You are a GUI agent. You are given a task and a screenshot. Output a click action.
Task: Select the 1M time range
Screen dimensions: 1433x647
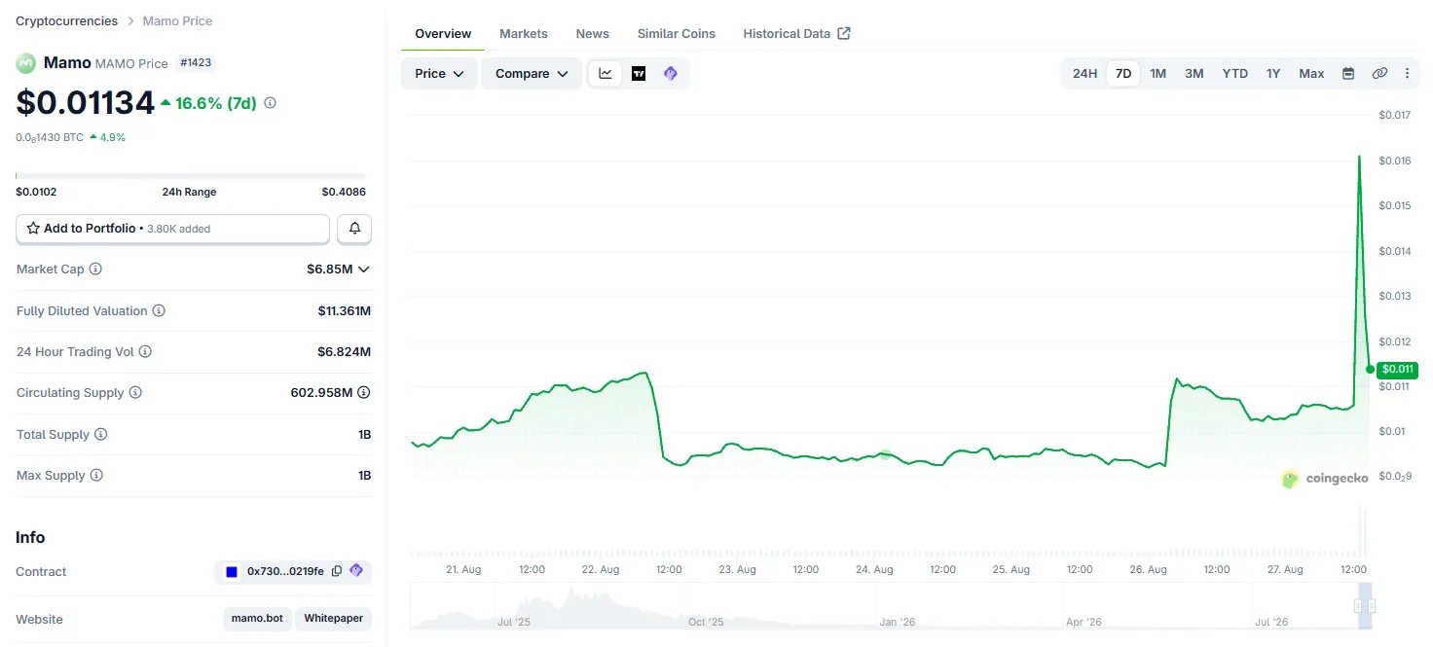pos(1157,74)
